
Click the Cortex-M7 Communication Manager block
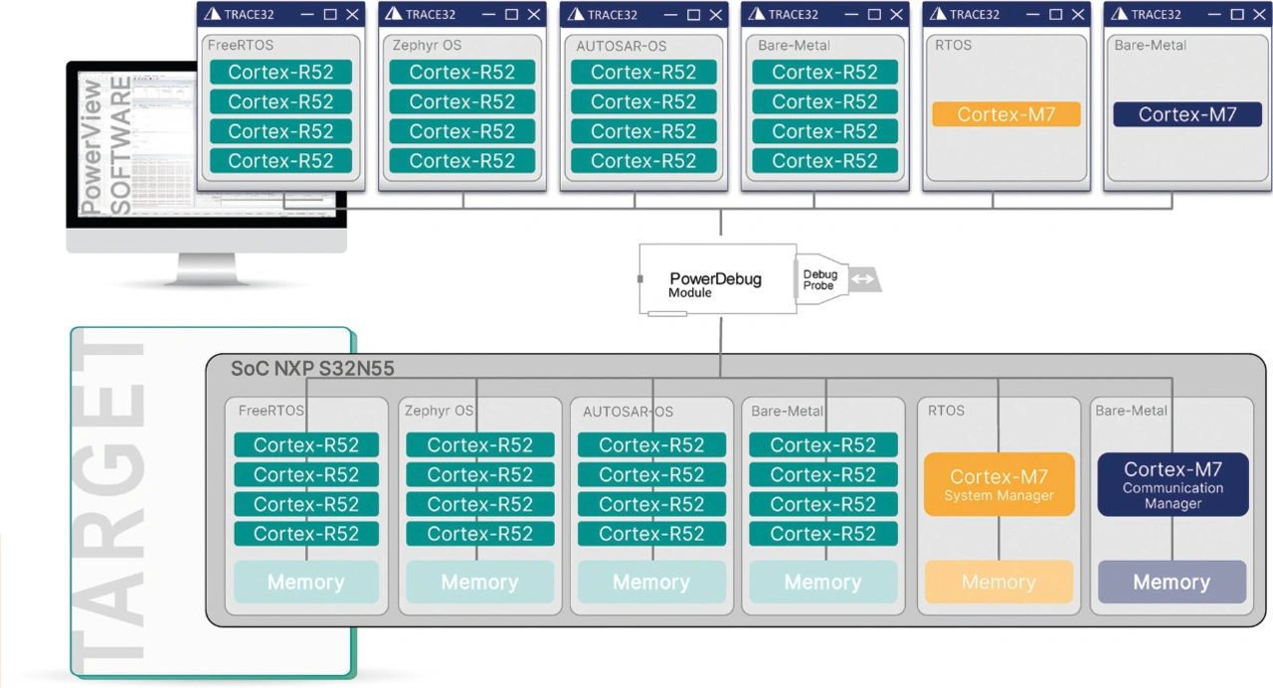point(1173,485)
